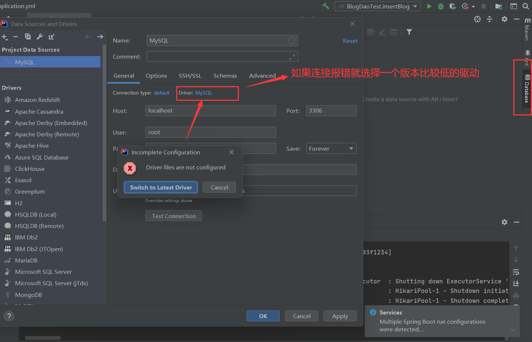
Task: Start debugging with the green bug icon
Action: [x=441, y=6]
